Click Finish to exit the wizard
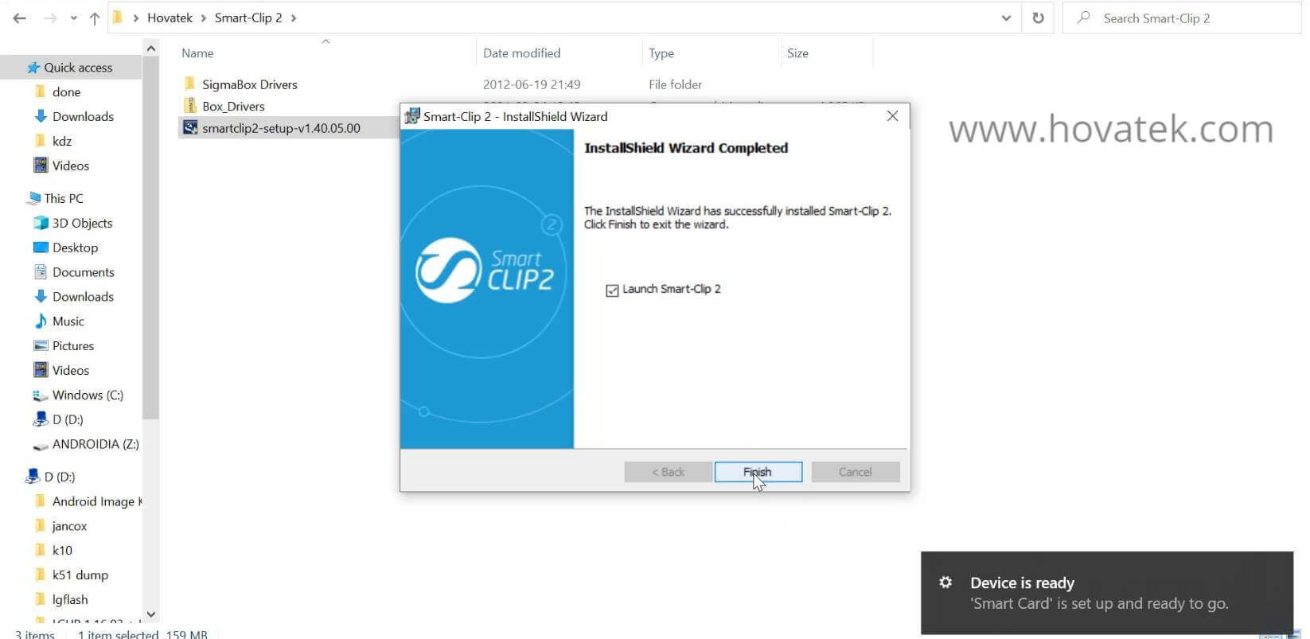 [x=758, y=472]
